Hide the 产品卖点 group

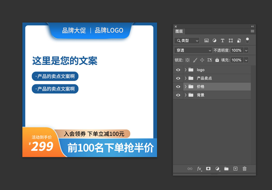(178, 78)
